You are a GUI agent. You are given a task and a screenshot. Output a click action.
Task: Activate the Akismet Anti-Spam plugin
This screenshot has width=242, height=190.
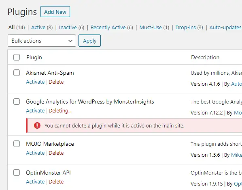coord(35,82)
